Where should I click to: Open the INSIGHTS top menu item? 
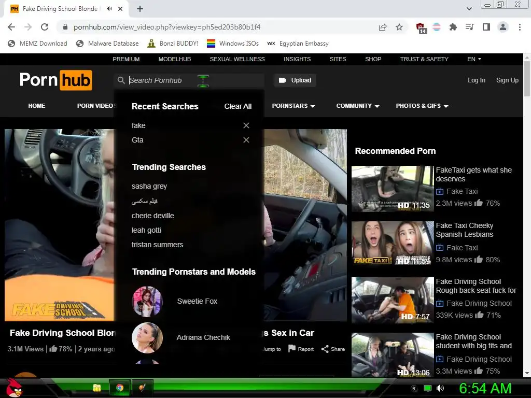(x=297, y=59)
